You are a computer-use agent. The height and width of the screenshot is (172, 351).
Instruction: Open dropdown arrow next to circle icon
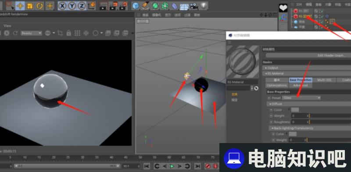pos(101,33)
